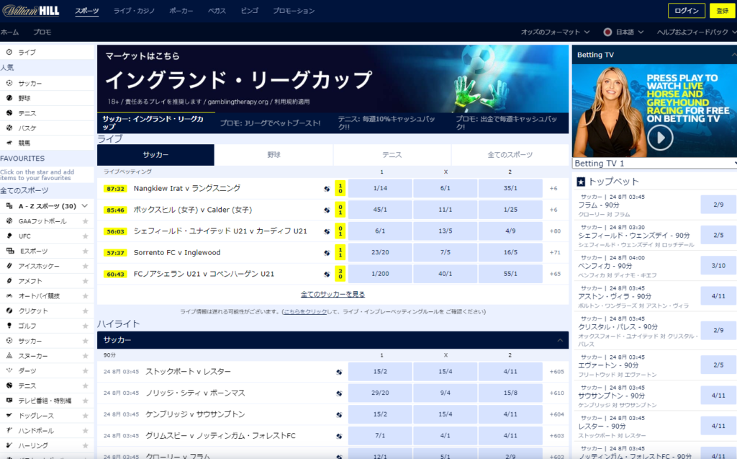Click the ゴルフ icon

(x=9, y=325)
